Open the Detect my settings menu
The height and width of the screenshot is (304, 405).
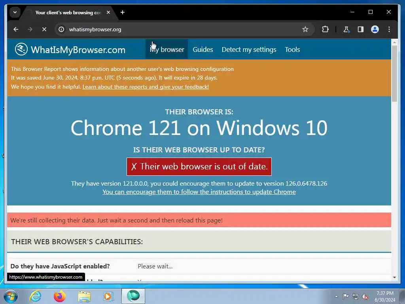coord(249,49)
